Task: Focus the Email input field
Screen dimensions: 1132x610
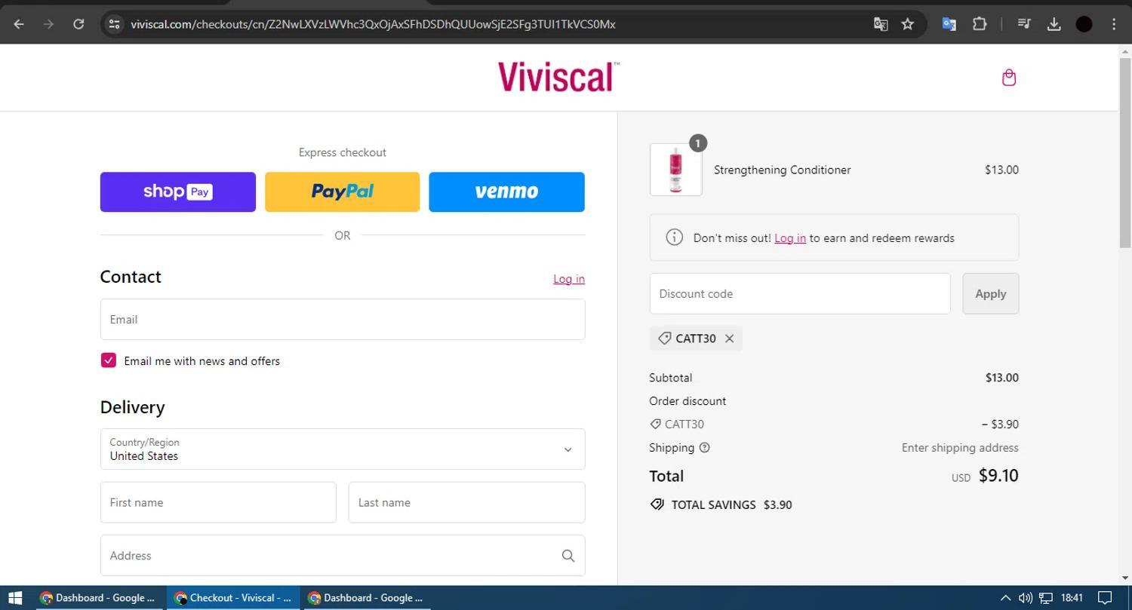Action: pos(343,320)
